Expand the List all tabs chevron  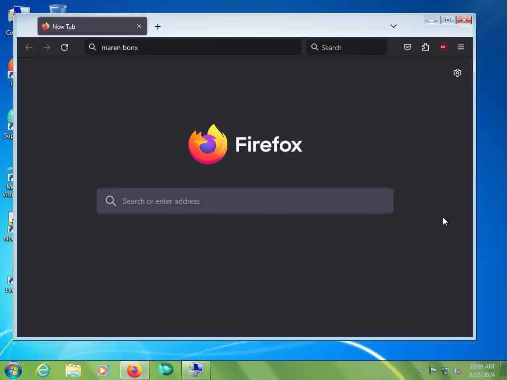[x=394, y=26]
